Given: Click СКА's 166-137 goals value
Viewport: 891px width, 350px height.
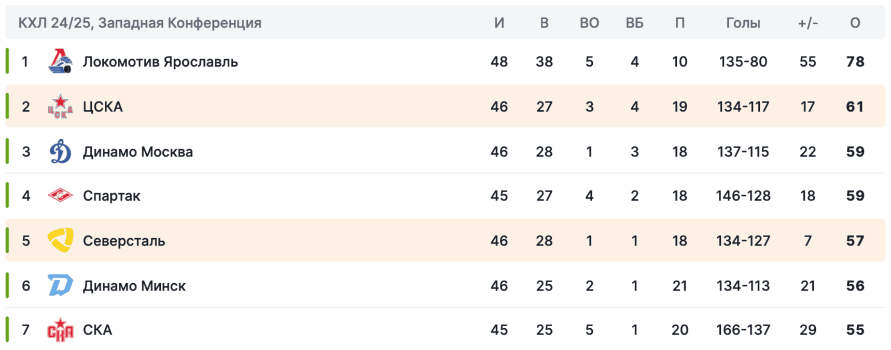Looking at the screenshot, I should 743,330.
